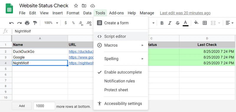Open the 100% zoom dropdown
The height and width of the screenshot is (112, 236).
pyautogui.click(x=51, y=23)
